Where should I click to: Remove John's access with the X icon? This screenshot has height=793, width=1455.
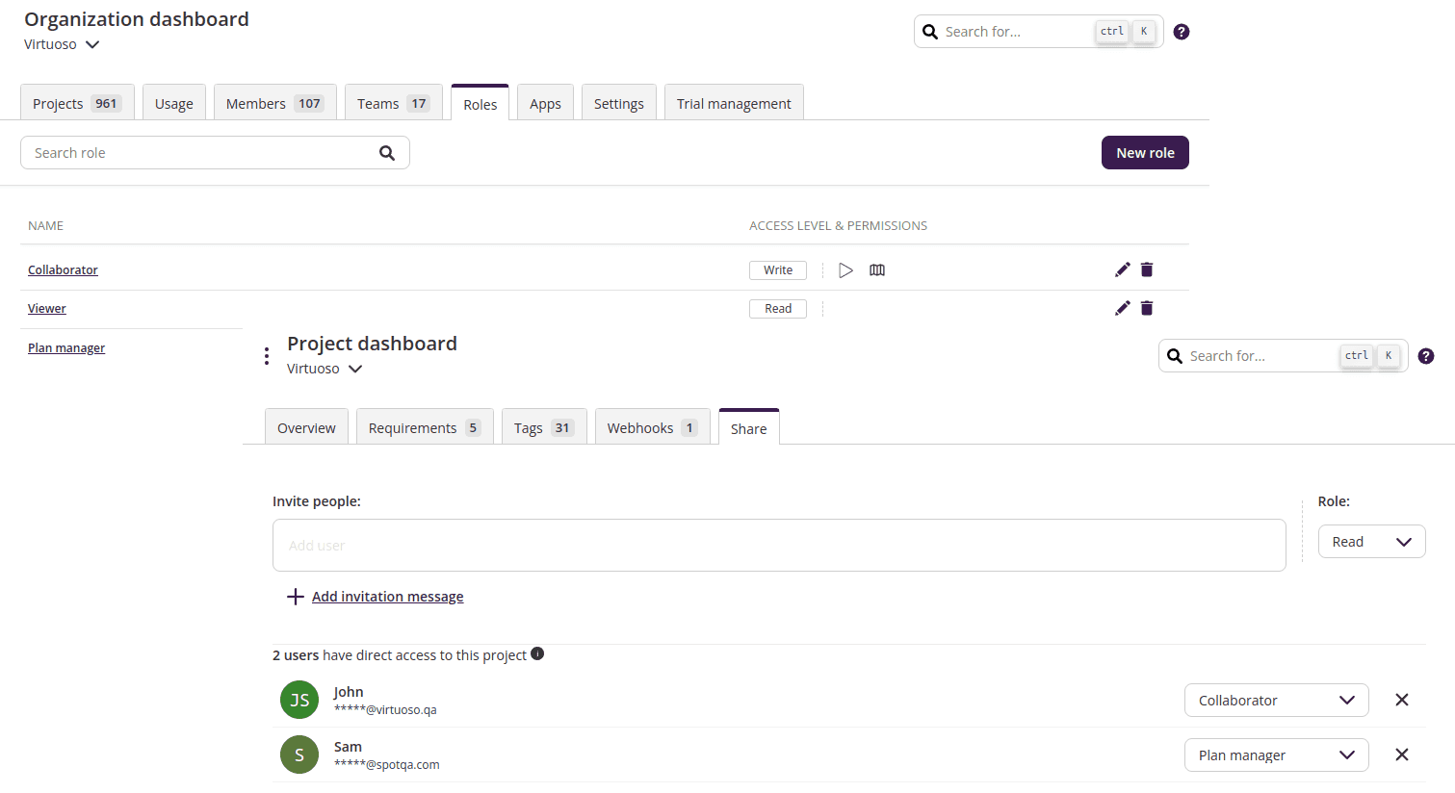(x=1402, y=700)
